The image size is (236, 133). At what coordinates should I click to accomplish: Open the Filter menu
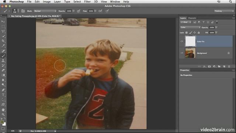click(87, 1)
